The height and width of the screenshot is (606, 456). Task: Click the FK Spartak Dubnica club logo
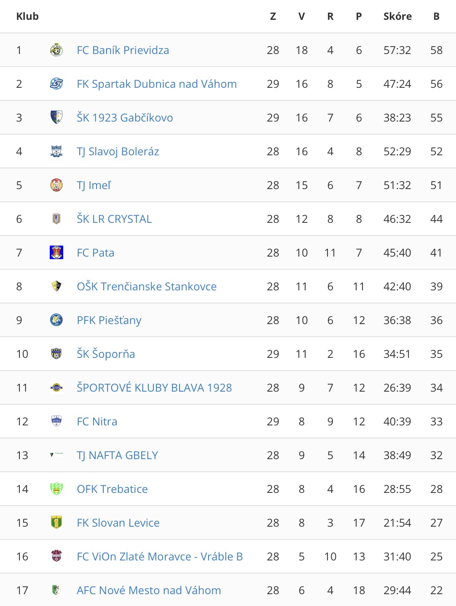point(56,84)
